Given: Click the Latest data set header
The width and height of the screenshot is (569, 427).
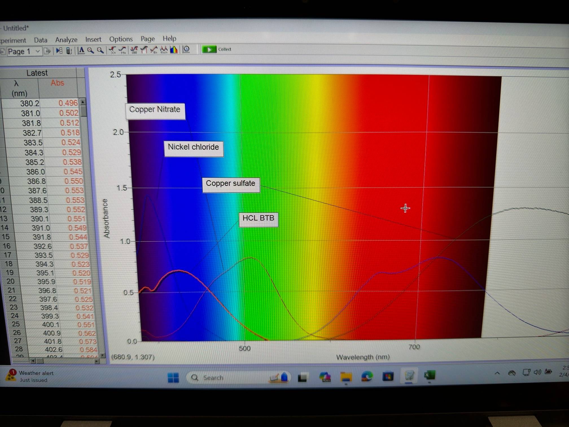Looking at the screenshot, I should tap(37, 73).
